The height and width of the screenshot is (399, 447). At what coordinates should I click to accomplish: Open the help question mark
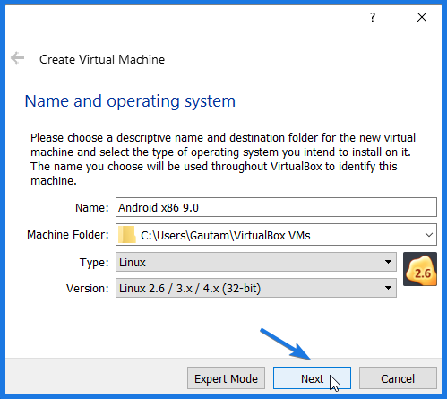(x=373, y=17)
